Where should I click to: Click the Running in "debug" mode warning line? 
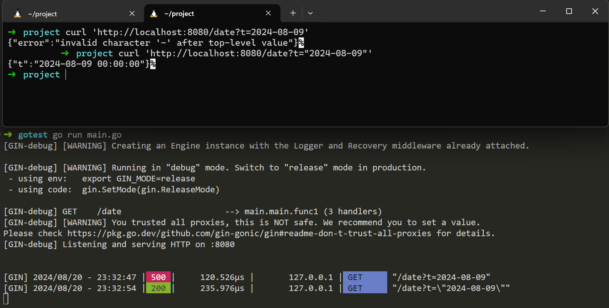(x=215, y=168)
